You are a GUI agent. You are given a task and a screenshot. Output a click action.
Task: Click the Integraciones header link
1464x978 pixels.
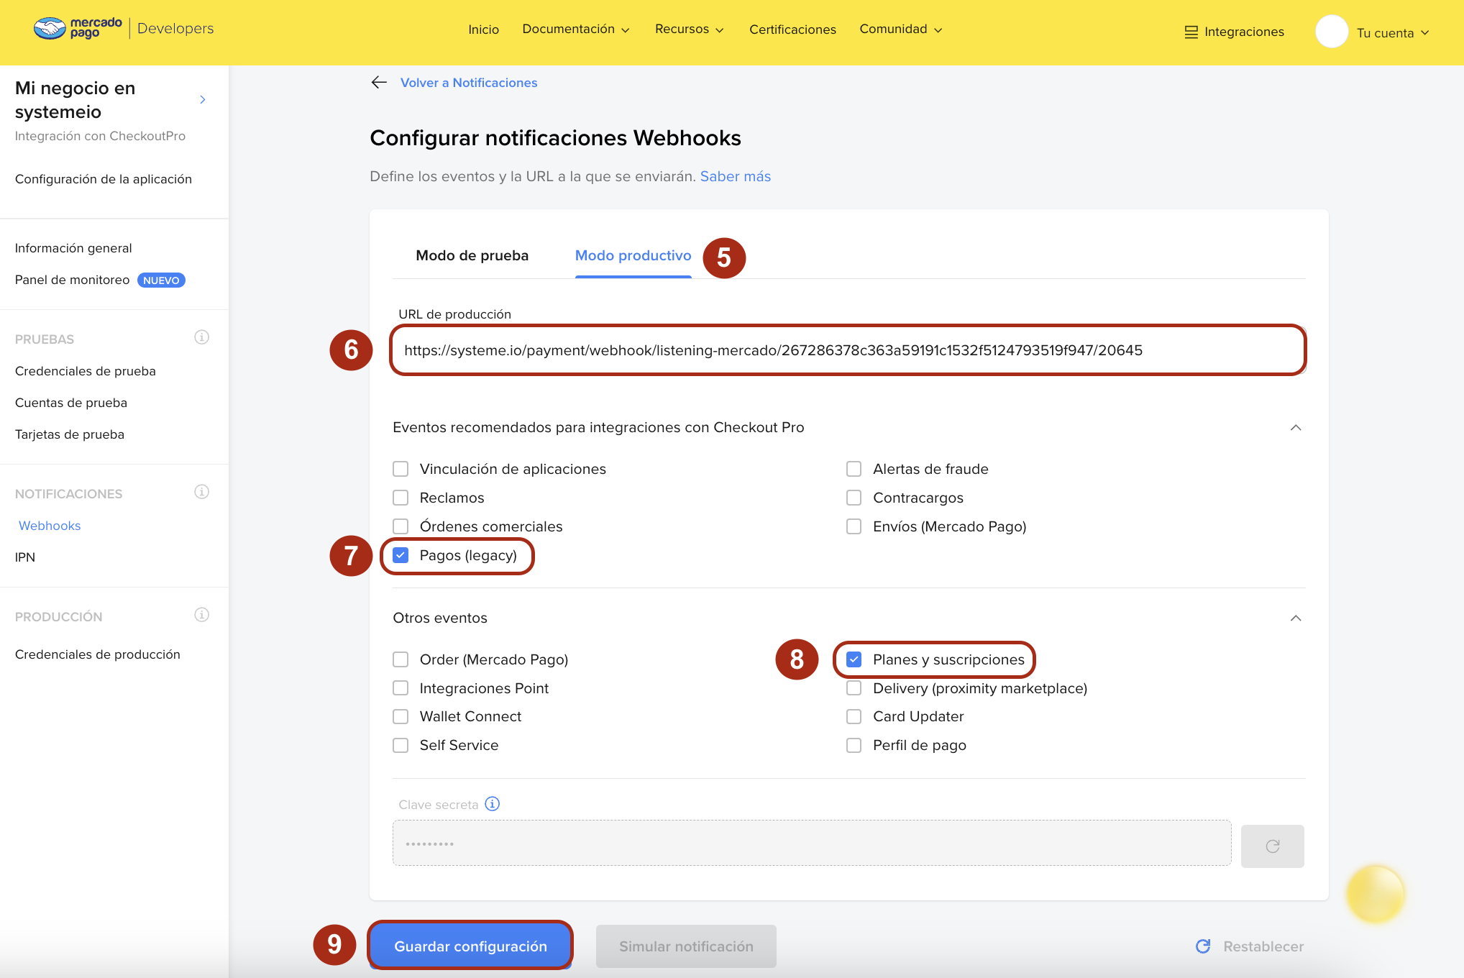point(1244,32)
